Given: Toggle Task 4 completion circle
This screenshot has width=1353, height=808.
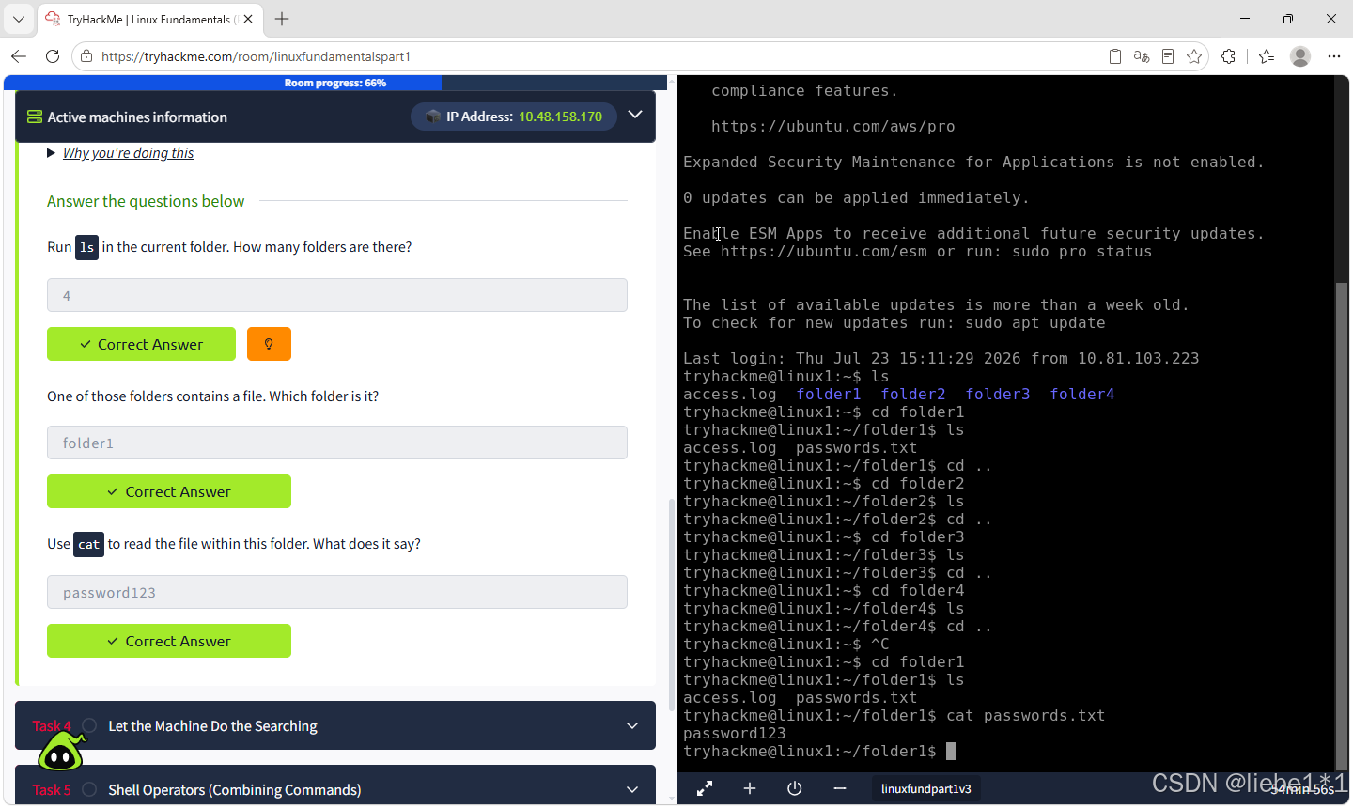Looking at the screenshot, I should tap(89, 725).
